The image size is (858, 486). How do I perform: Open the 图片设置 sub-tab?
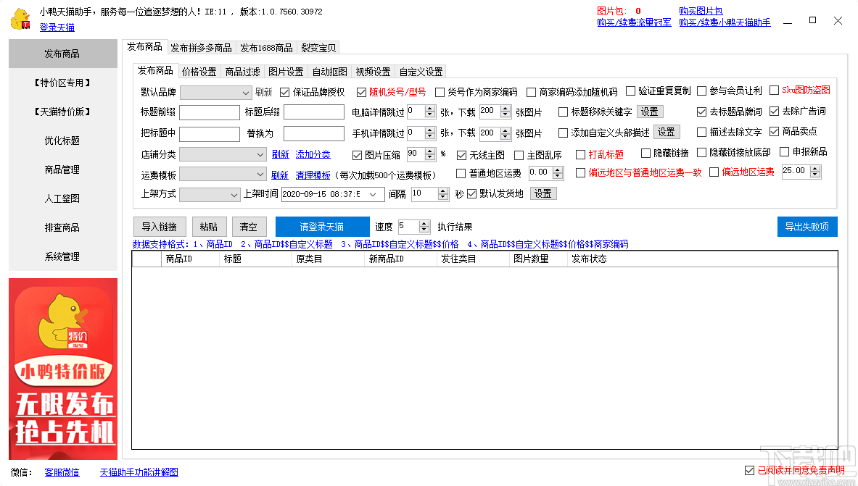coord(286,72)
